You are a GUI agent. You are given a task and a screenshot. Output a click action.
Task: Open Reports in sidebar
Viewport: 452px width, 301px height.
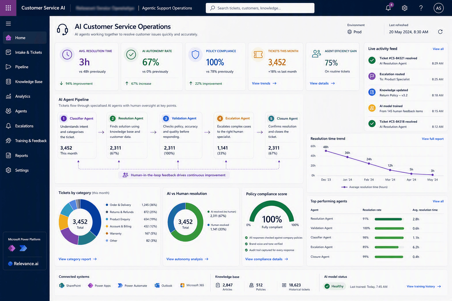(x=25, y=155)
